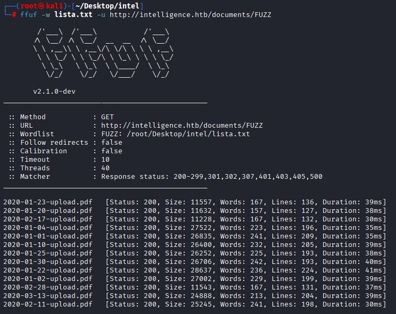Select result 2020-01-23-upload.pdf
396x314 pixels.
click(48, 202)
